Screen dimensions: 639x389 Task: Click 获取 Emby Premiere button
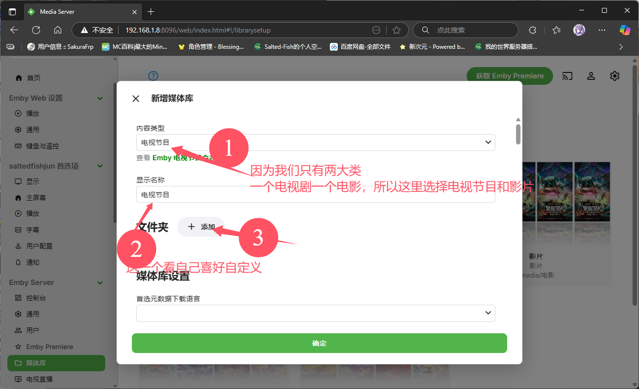(509, 76)
